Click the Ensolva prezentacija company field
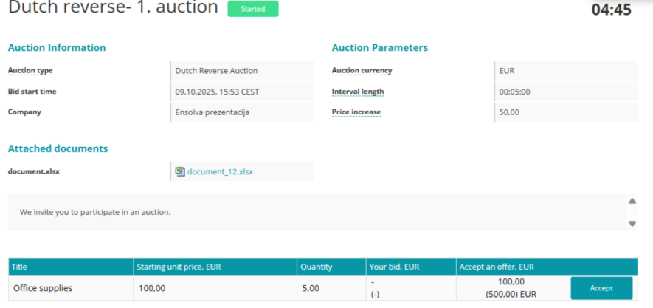This screenshot has height=308, width=653. [241, 112]
